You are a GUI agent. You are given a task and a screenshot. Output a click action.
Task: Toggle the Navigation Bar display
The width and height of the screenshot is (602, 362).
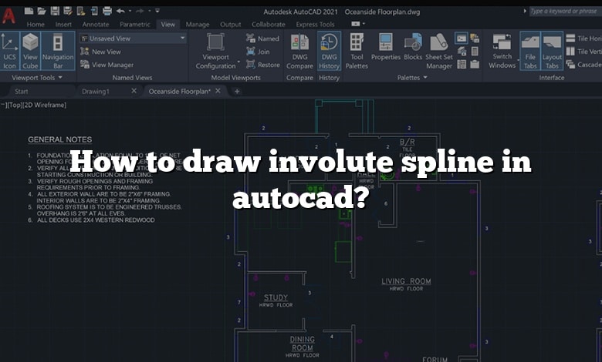58,51
